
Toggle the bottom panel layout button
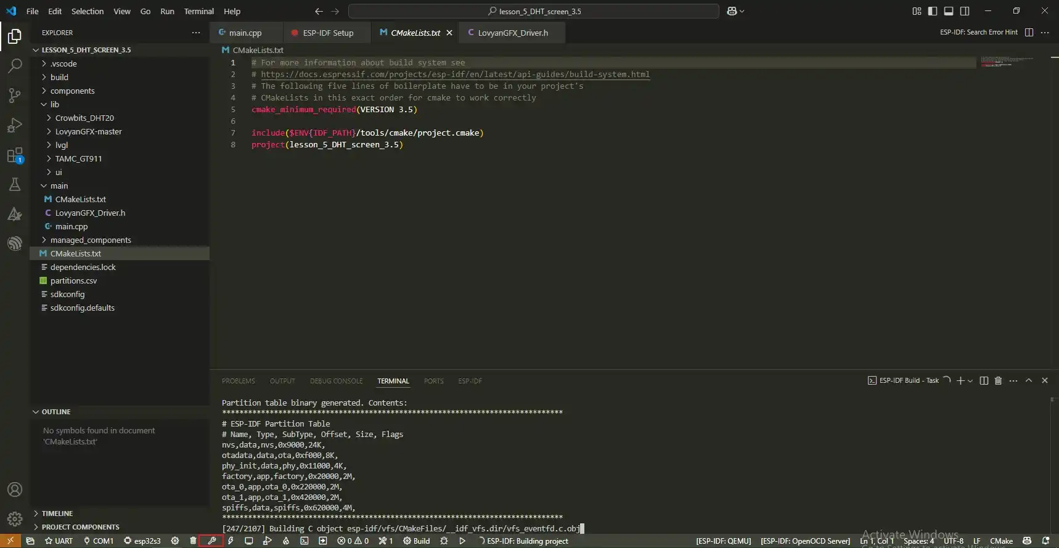(949, 11)
